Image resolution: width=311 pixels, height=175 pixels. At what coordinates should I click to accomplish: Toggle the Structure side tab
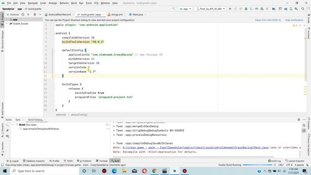click(x=2, y=130)
